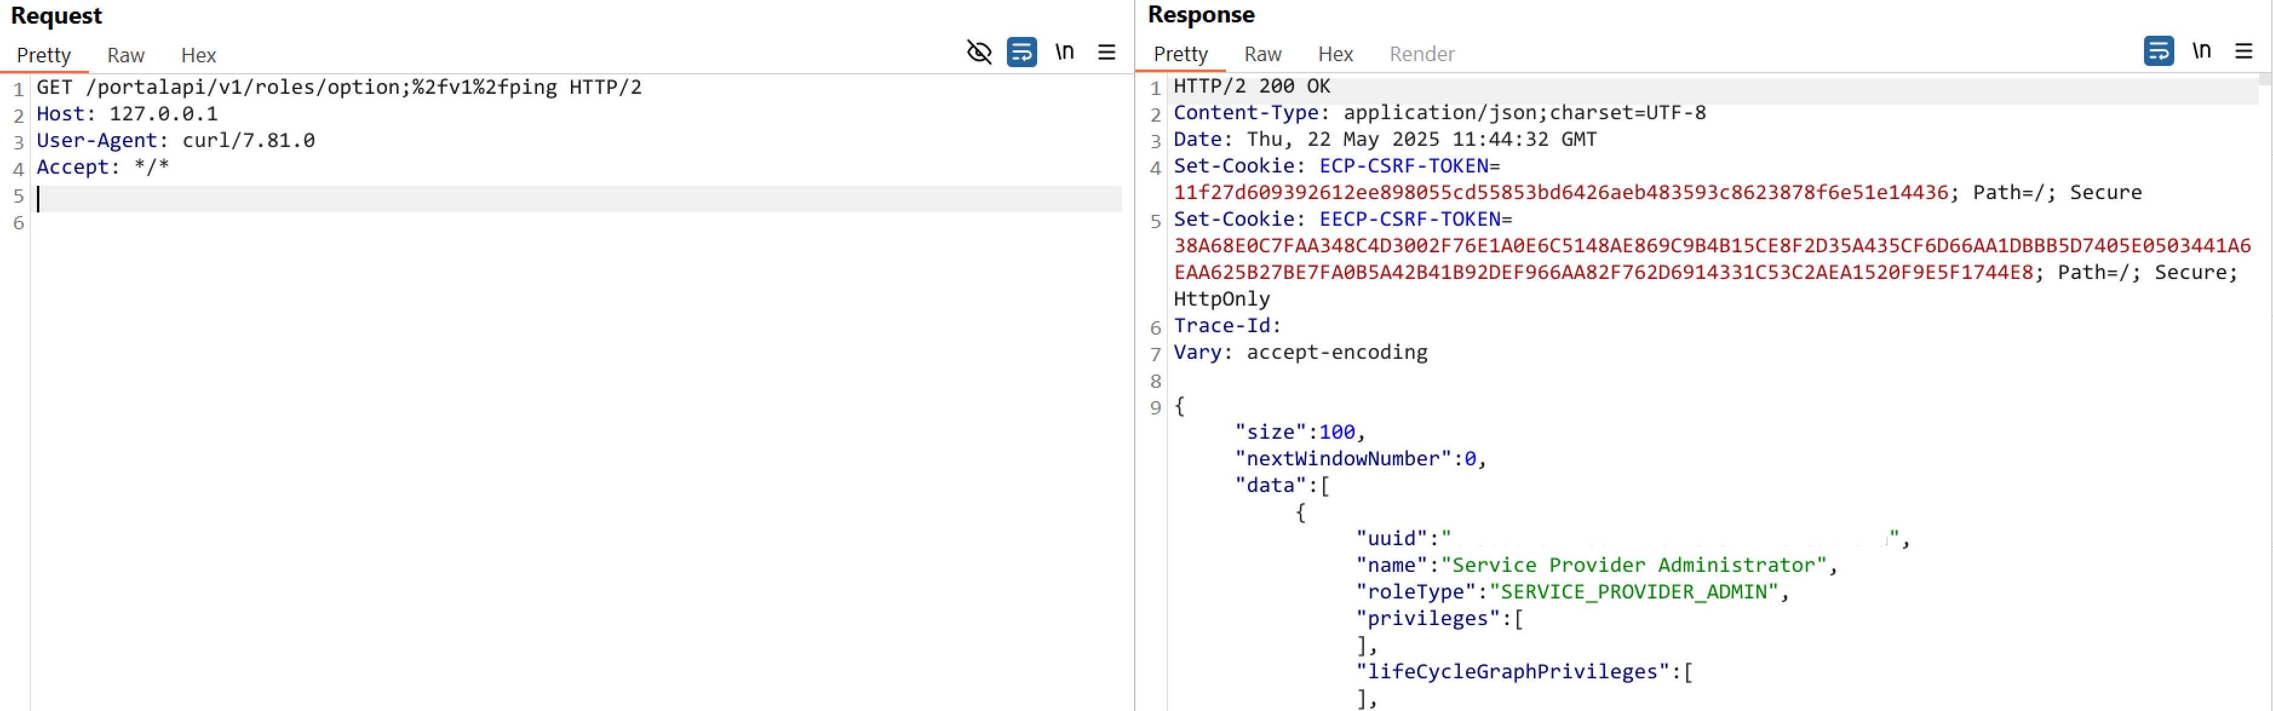Switch Request view to Raw tab

[125, 56]
